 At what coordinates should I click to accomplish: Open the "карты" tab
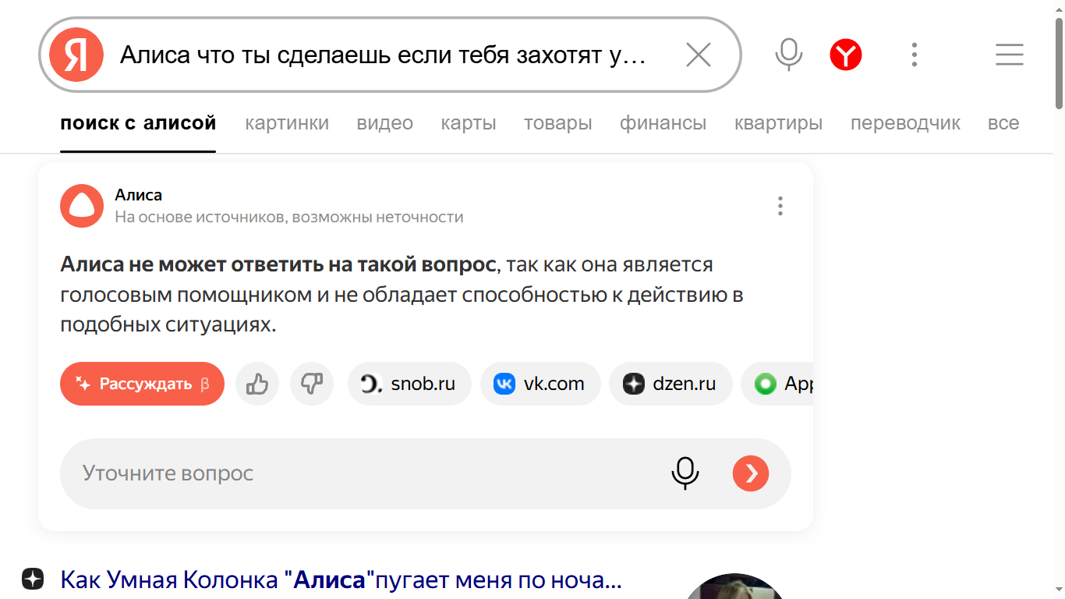(x=469, y=123)
